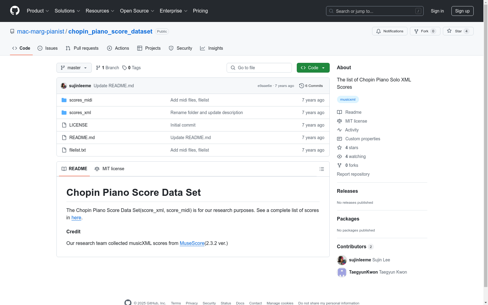Click the Sign up button
Viewport: 488px width, 305px height.
(462, 11)
